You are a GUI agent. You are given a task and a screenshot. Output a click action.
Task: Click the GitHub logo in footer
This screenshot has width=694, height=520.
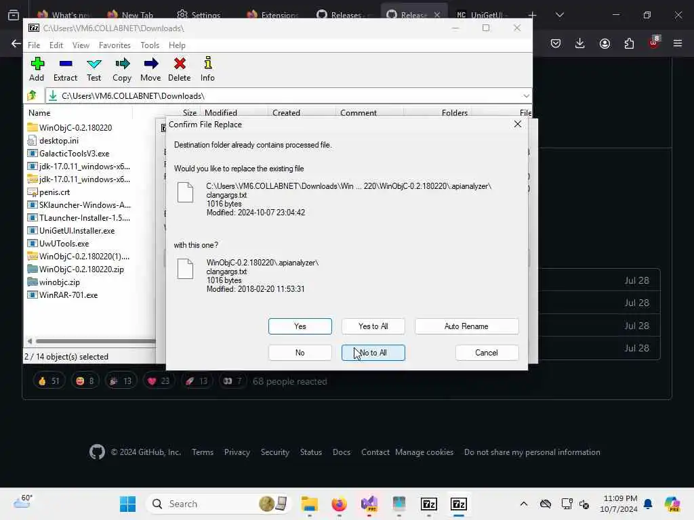[x=97, y=452]
